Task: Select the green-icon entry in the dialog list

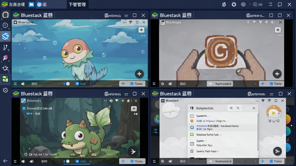Action: point(223,135)
